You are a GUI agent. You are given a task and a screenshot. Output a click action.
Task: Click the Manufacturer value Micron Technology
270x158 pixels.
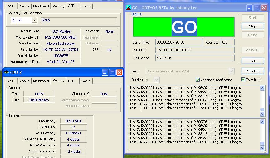(61, 44)
